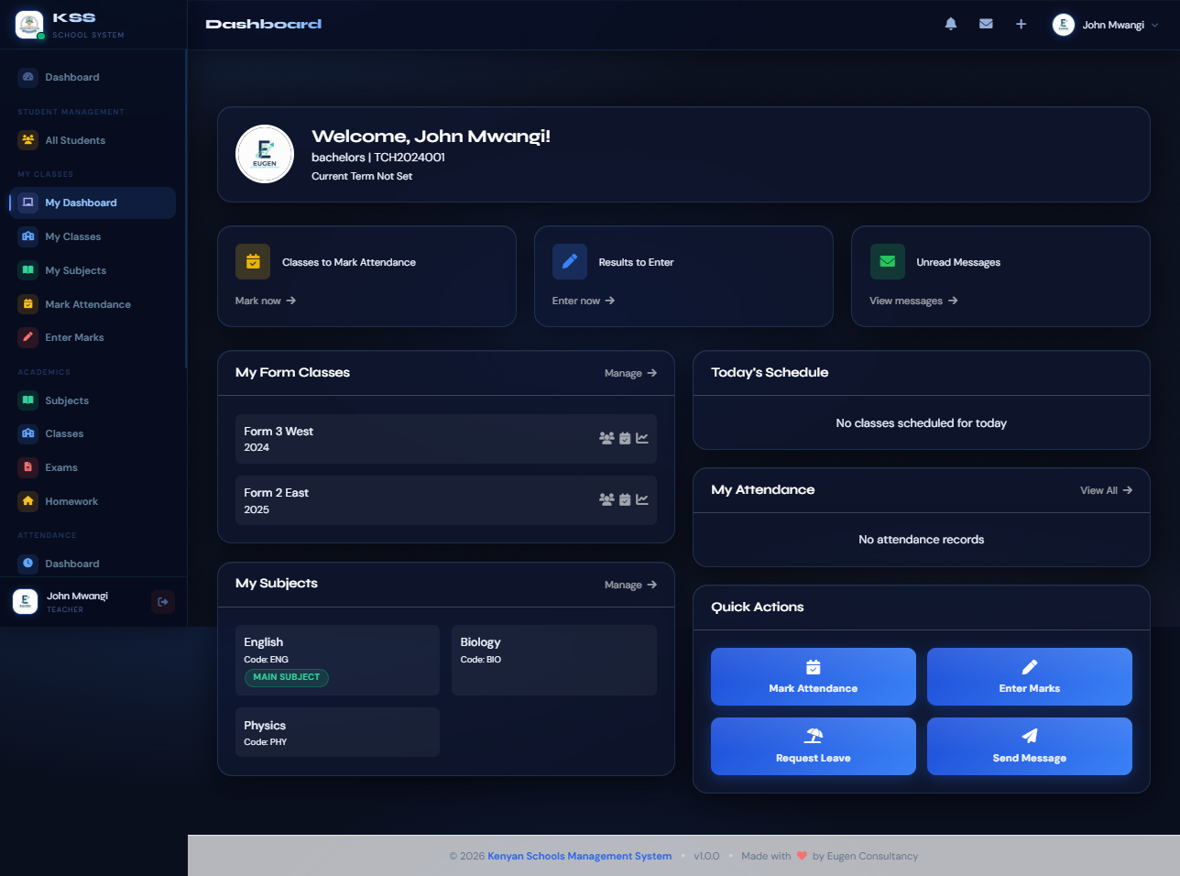Click the My Subjects book icon in sidebar
The width and height of the screenshot is (1180, 876).
click(x=27, y=270)
